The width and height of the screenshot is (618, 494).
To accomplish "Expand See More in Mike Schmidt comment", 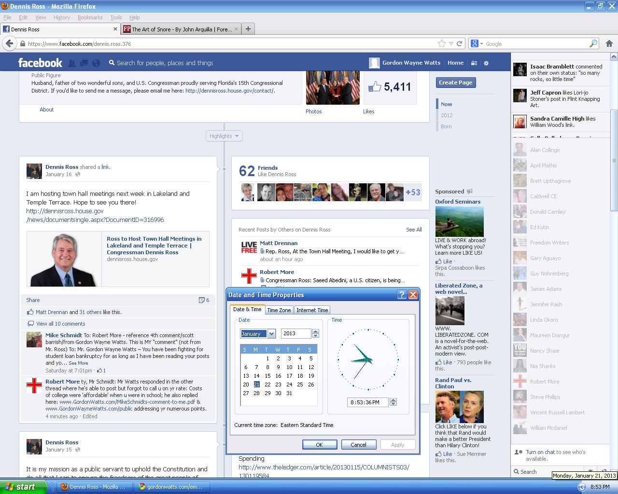I will [x=78, y=363].
